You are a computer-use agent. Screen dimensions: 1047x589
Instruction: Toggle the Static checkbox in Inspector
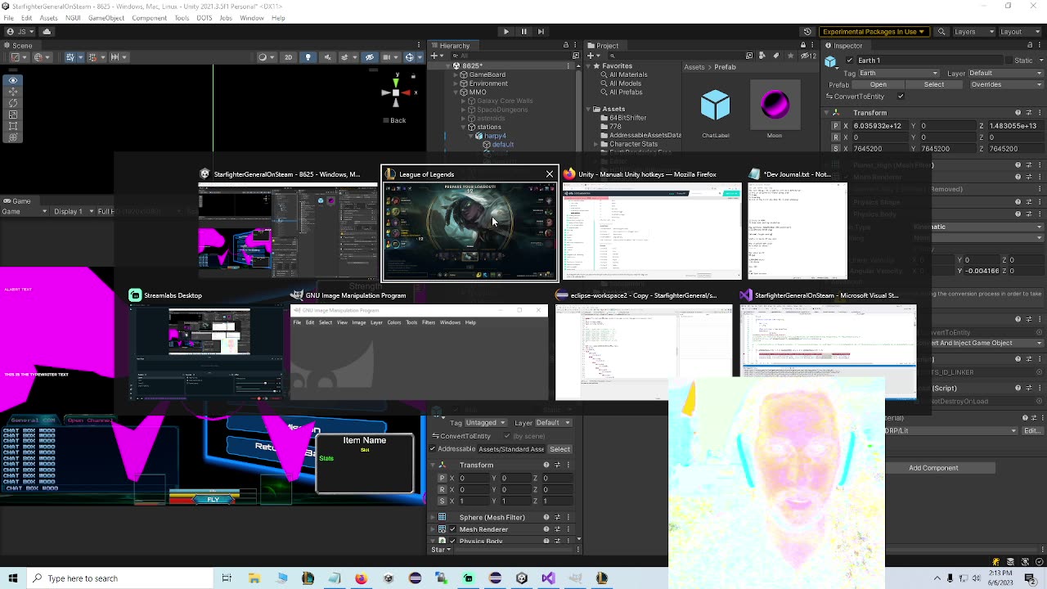pos(1009,61)
